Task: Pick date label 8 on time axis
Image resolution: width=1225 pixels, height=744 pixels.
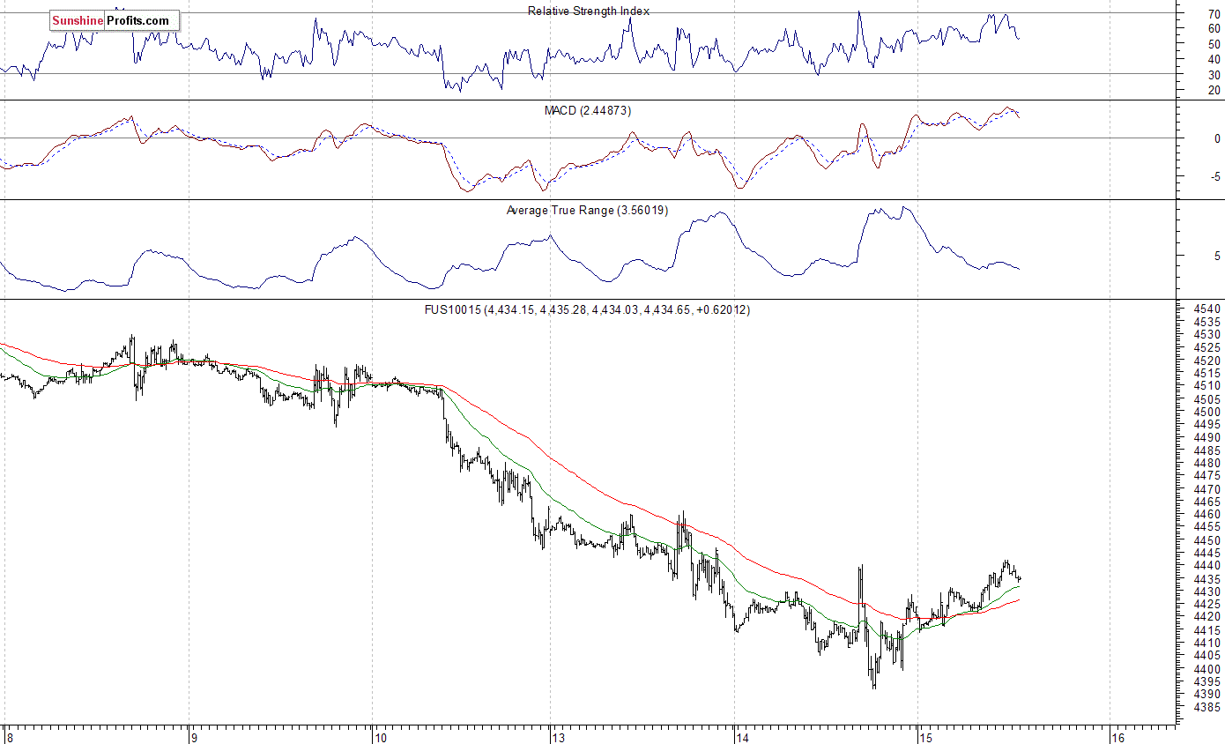Action: (9, 737)
